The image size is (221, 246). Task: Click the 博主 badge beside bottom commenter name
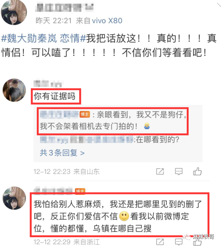point(80,191)
